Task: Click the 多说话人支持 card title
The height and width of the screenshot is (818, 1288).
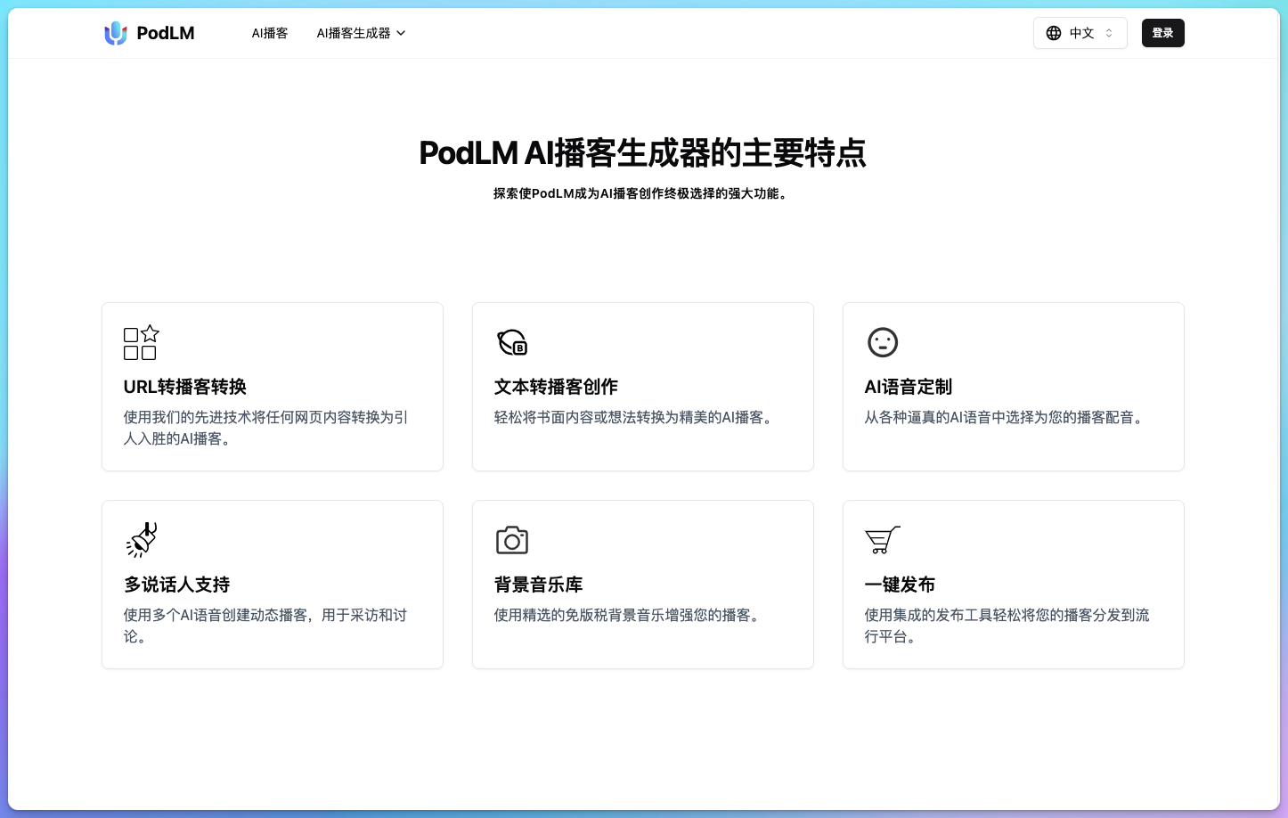Action: pyautogui.click(x=177, y=585)
